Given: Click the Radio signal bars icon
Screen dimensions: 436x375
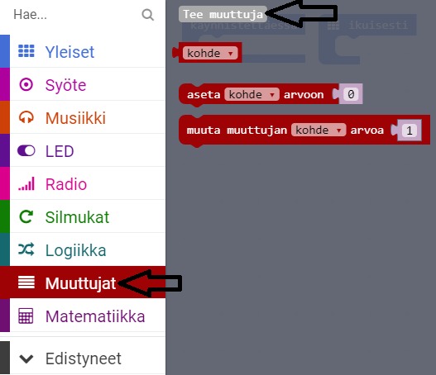Looking at the screenshot, I should click(x=26, y=183).
